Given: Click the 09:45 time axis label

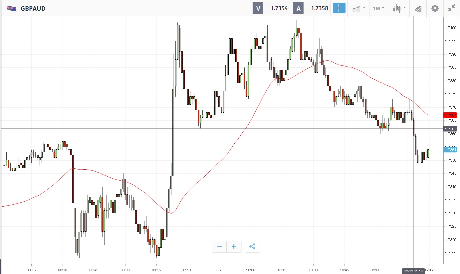Looking at the screenshot, I should (x=219, y=270).
